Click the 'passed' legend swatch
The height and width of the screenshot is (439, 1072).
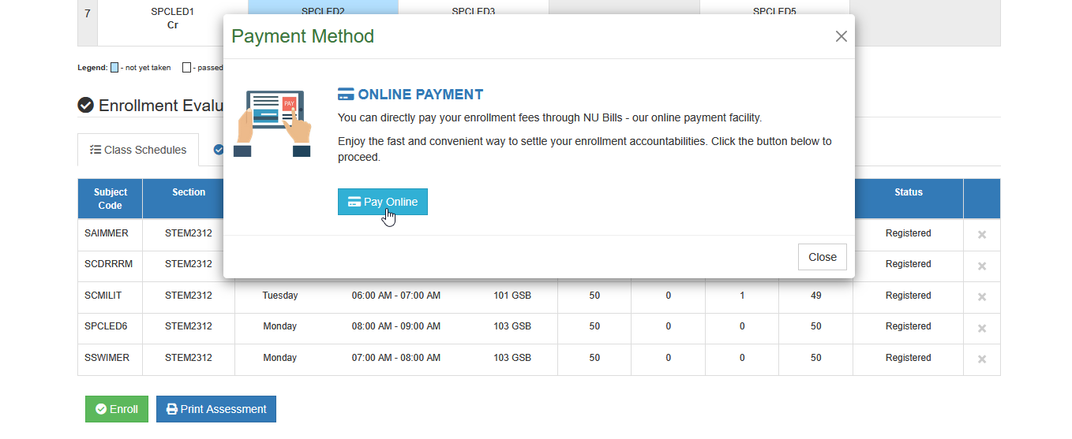(186, 68)
